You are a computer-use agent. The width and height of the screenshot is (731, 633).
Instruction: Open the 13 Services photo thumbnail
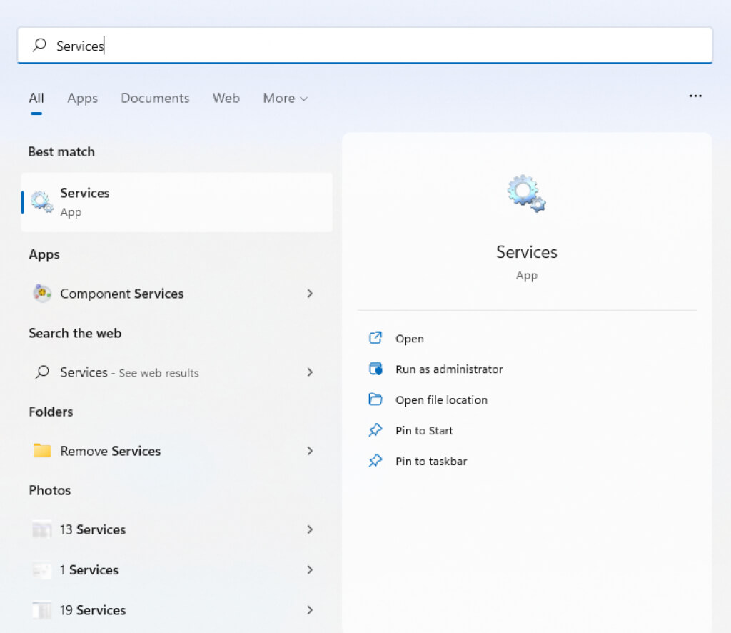pyautogui.click(x=42, y=530)
